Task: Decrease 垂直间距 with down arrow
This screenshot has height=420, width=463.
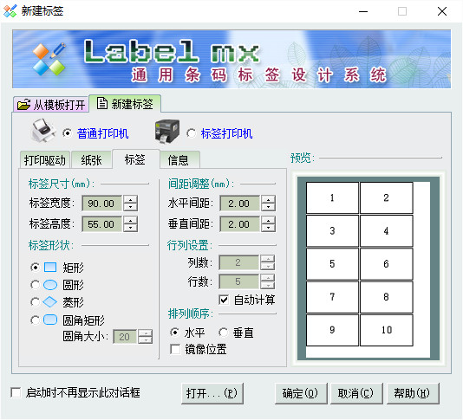Action: pyautogui.click(x=268, y=228)
